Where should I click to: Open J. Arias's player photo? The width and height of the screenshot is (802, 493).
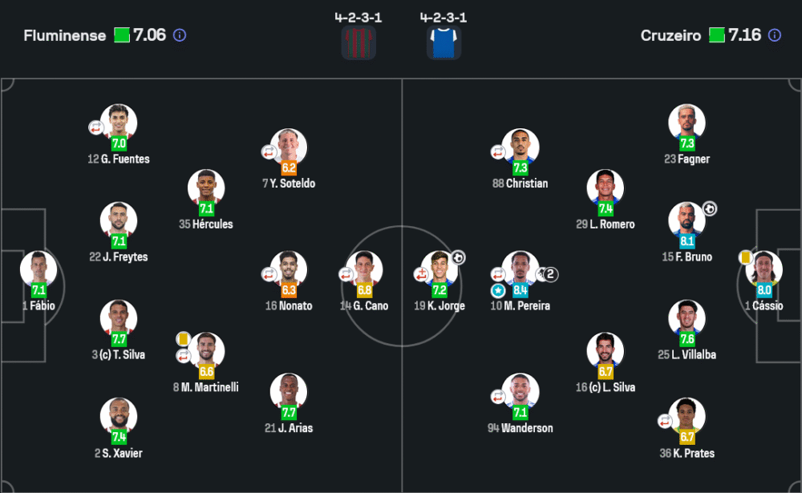(289, 390)
